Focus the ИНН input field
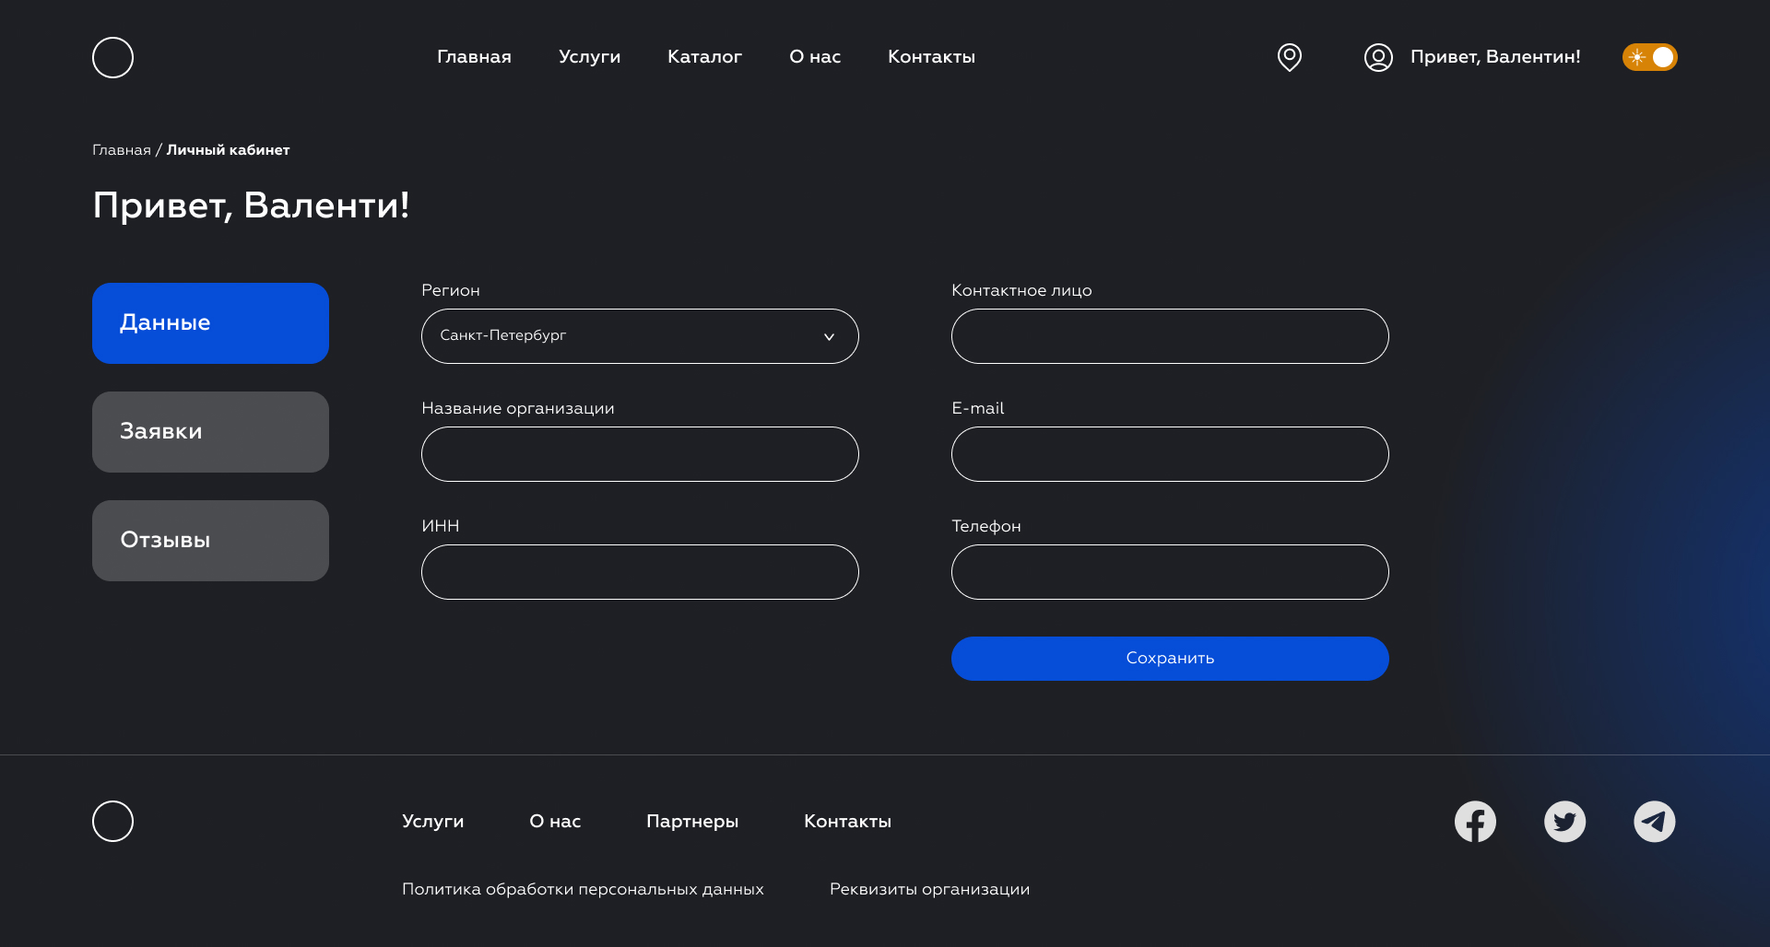Image resolution: width=1770 pixels, height=947 pixels. point(640,572)
